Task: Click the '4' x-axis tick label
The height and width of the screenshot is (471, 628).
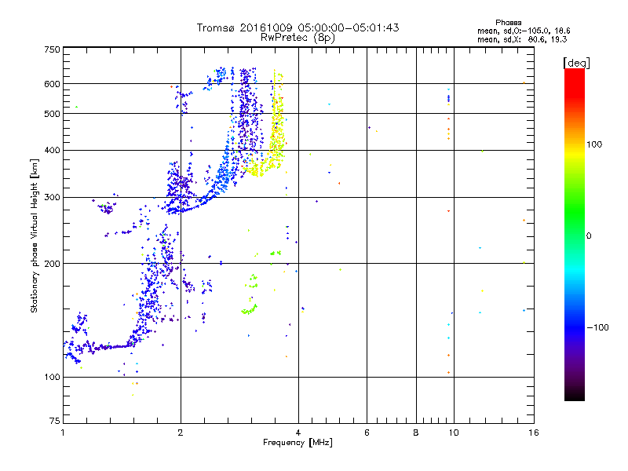Action: [x=298, y=433]
